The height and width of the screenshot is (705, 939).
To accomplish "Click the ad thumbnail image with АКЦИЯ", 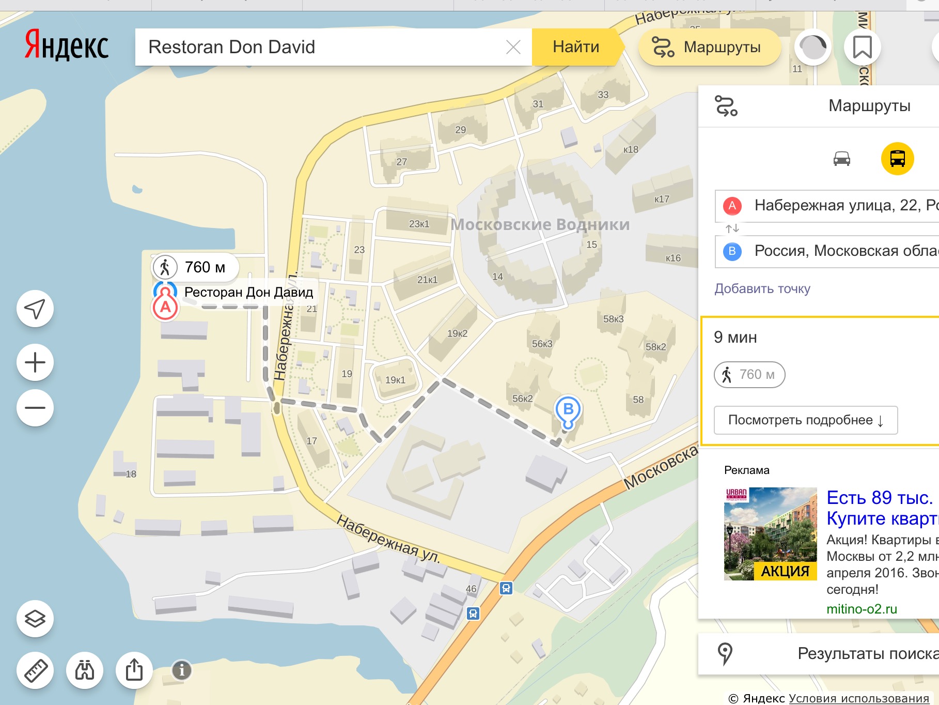I will [x=771, y=534].
